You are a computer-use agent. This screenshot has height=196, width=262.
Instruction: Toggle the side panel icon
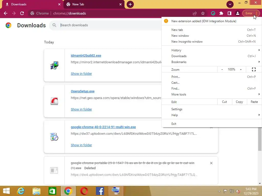pyautogui.click(x=230, y=13)
